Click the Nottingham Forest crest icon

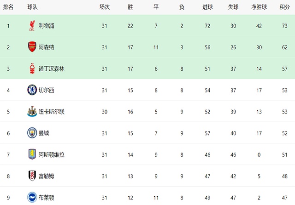click(31, 69)
